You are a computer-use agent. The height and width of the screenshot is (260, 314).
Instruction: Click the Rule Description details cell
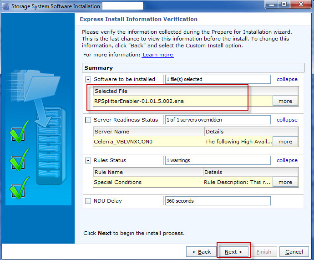click(x=238, y=182)
